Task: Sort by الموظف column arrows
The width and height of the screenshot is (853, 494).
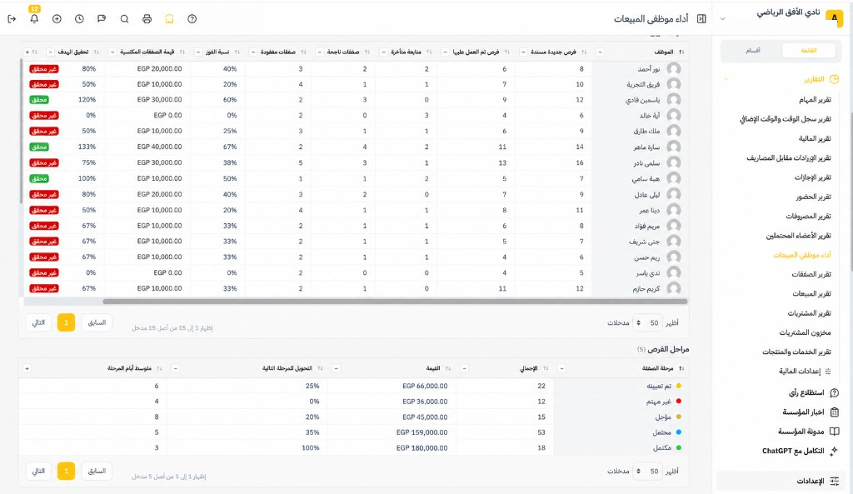Action: click(x=681, y=52)
